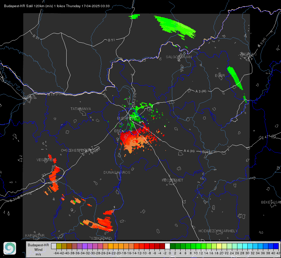Click the HÓDMEZŐVÁSÁRHELY city label
Screen dimensions: 281x258
click(x=218, y=231)
